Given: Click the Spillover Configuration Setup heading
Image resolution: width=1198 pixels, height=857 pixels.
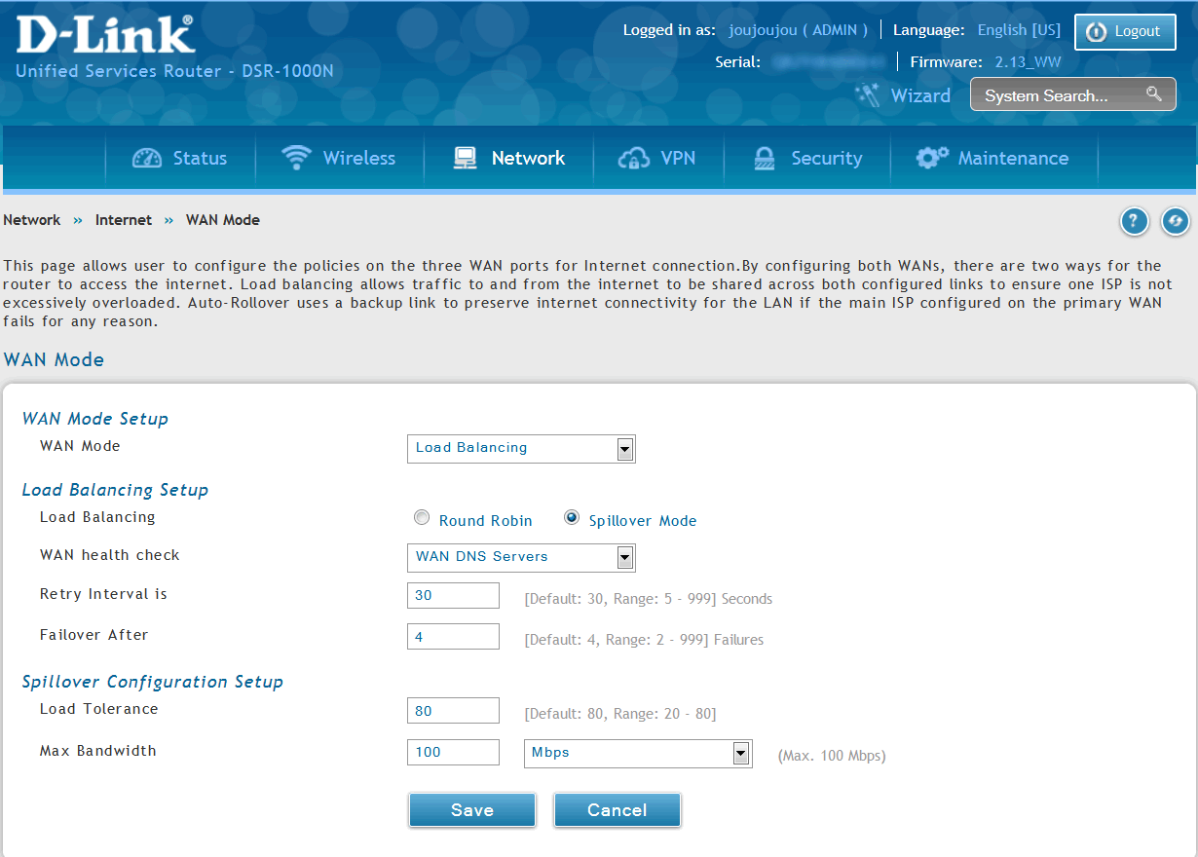Looking at the screenshot, I should [153, 682].
